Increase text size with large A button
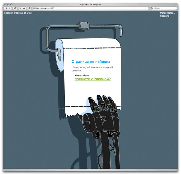Image resolution: width=181 pixels, height=174 pixels. (24, 8)
